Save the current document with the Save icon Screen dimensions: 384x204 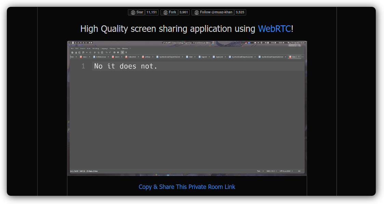click(79, 52)
